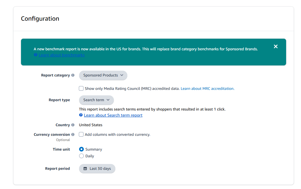Screen dimensions: 301x189
Task: Open Learn about Search term report
Action: 113,115
